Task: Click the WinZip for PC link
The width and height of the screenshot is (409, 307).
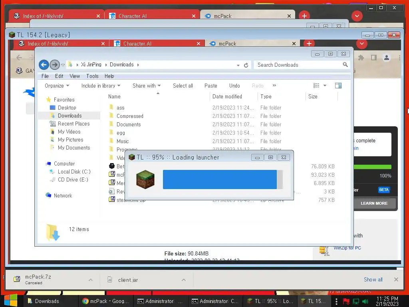Action: 347,248
